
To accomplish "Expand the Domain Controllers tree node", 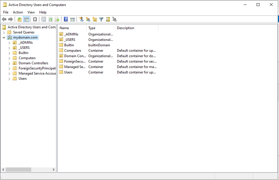I will (9, 63).
